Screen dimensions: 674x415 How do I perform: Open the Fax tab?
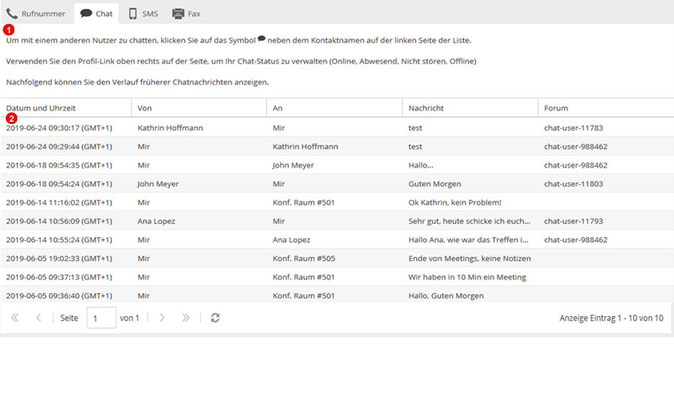pyautogui.click(x=187, y=14)
